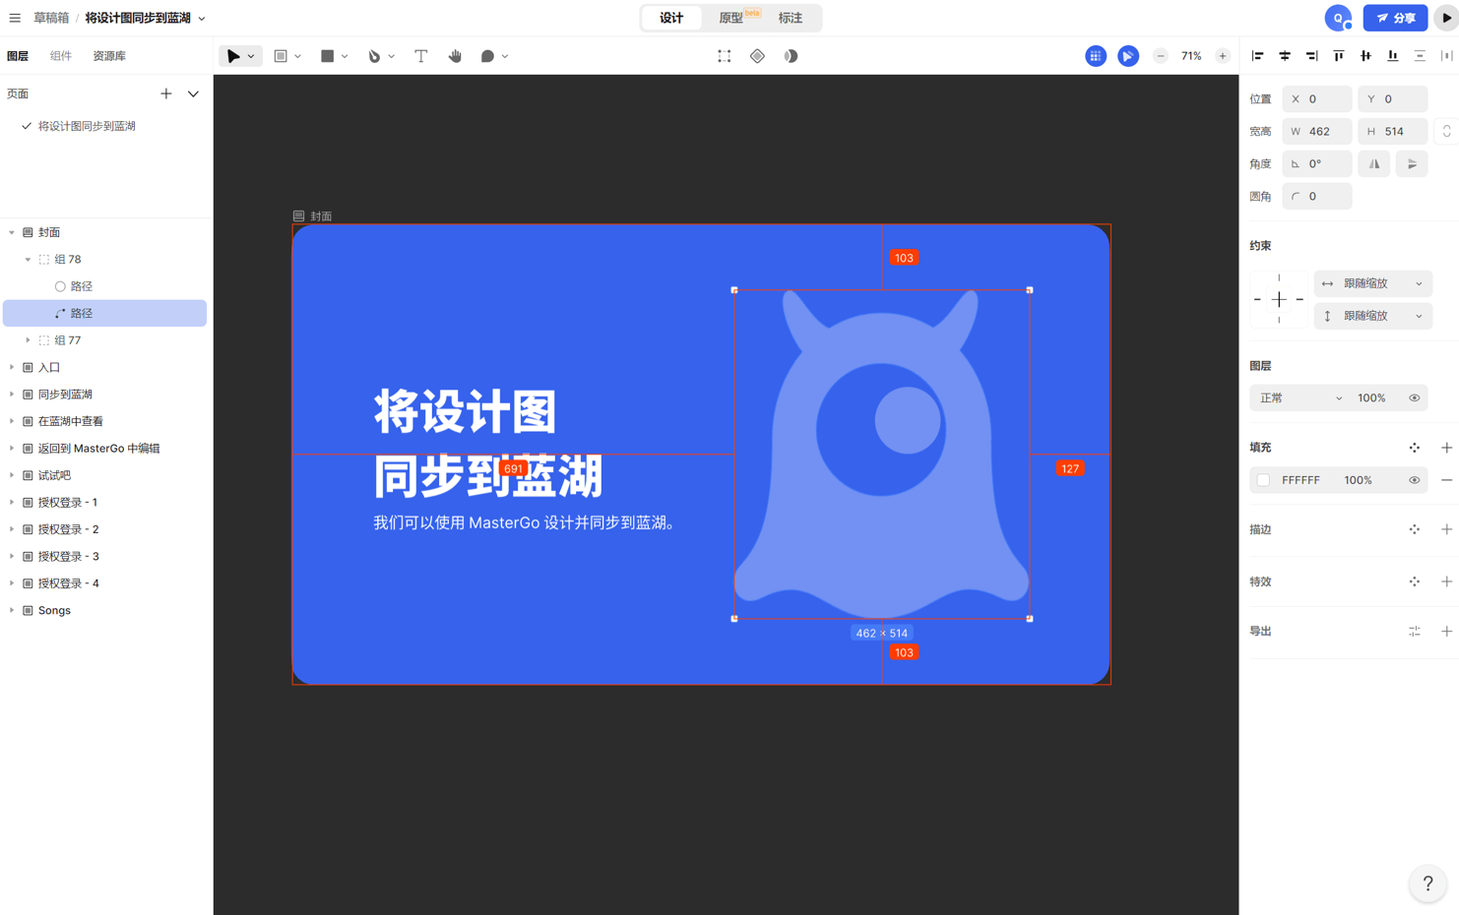Screen dimensions: 1459x915
Task: Click the create component icon
Action: pyautogui.click(x=757, y=56)
